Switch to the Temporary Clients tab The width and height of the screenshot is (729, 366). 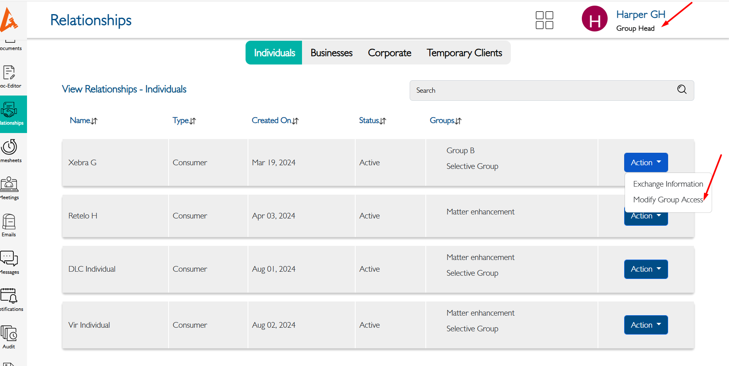pos(464,52)
